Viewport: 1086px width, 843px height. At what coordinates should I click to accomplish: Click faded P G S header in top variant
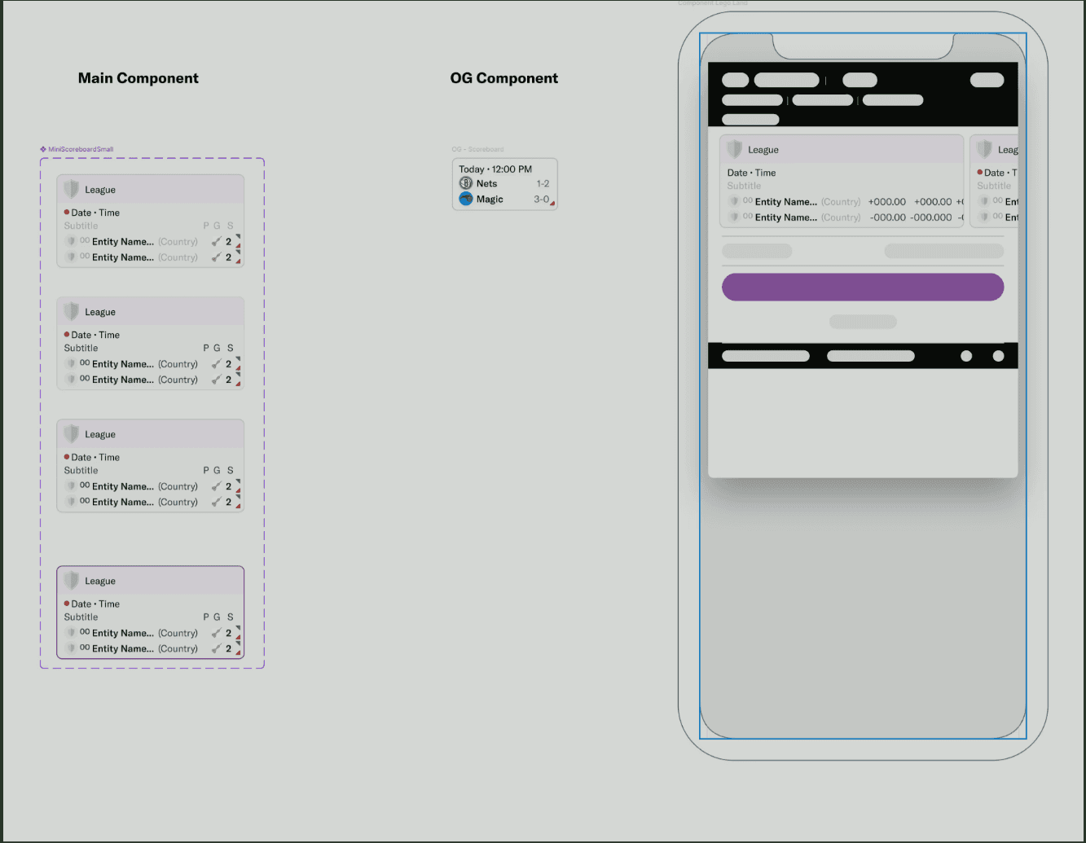tap(218, 226)
